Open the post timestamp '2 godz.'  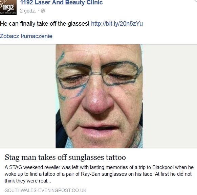click(x=28, y=11)
